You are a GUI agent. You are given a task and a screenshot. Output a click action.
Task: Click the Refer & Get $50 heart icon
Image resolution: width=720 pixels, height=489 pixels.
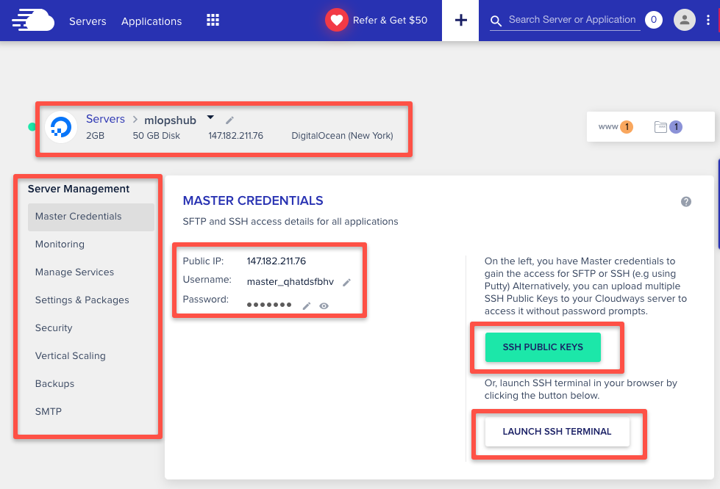pos(336,20)
